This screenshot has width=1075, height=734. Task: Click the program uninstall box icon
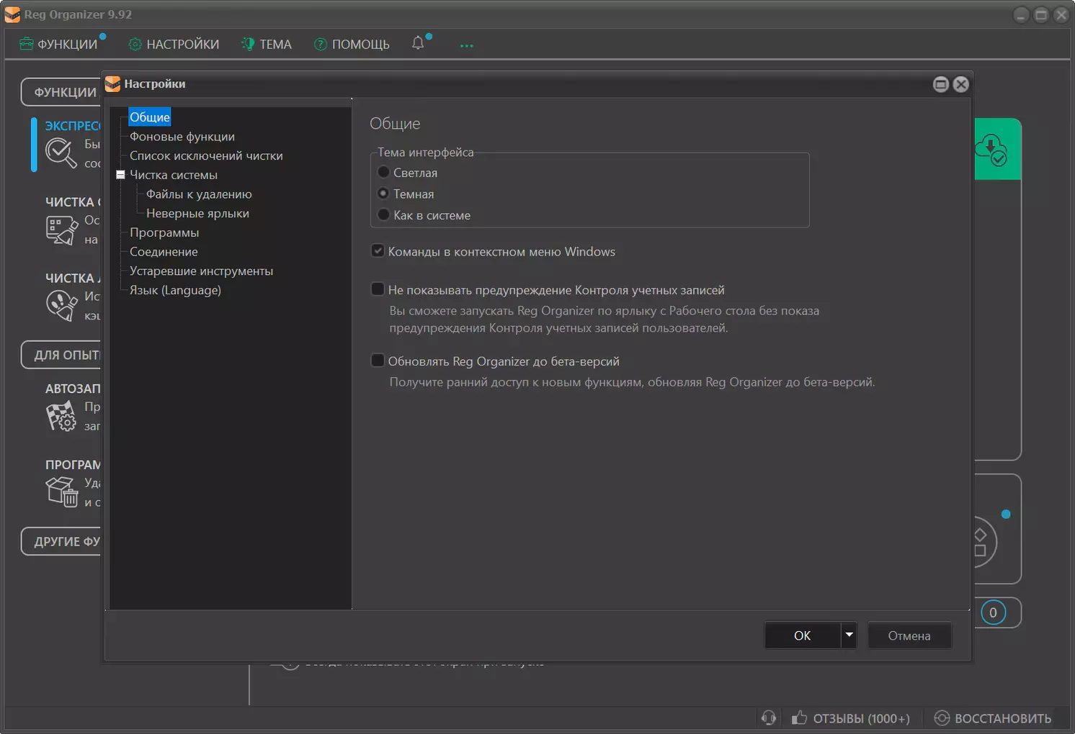(61, 491)
